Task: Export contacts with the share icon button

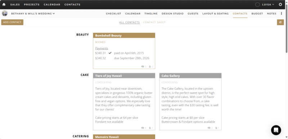Action: (280, 22)
